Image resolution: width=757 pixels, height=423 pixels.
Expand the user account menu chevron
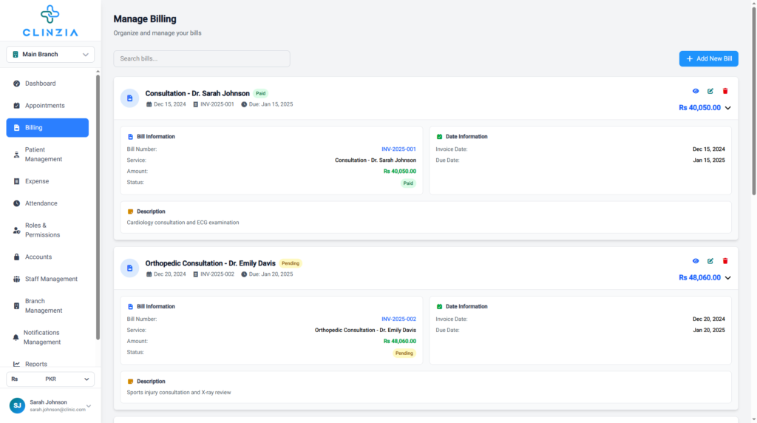(x=89, y=405)
